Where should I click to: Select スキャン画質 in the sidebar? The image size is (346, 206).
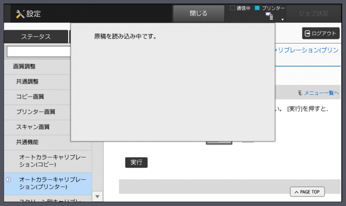point(33,127)
